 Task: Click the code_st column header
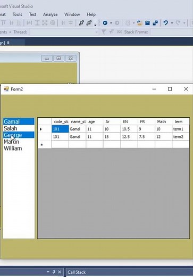(x=60, y=121)
